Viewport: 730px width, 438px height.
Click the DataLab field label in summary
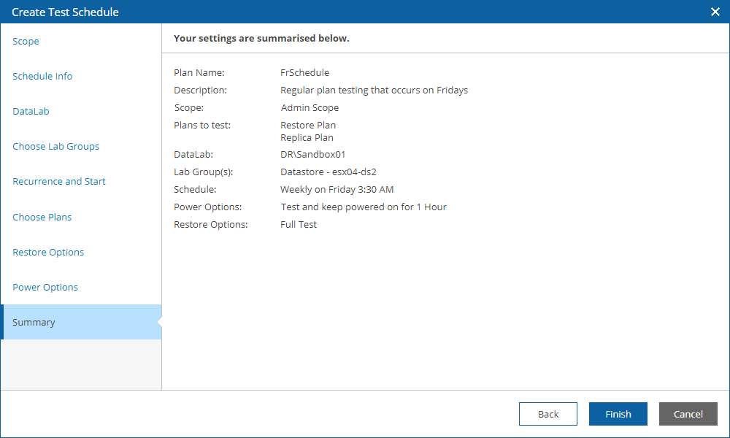193,155
